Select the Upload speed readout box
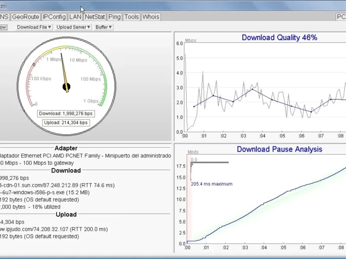 66,123
